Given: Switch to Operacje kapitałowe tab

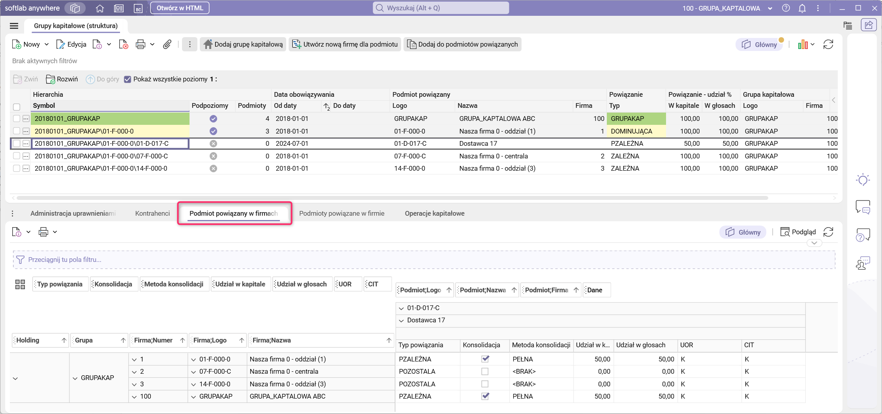Looking at the screenshot, I should click(x=434, y=213).
